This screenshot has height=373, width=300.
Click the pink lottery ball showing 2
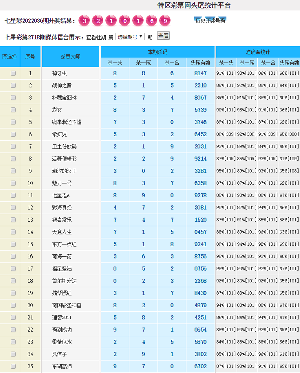tap(98, 21)
